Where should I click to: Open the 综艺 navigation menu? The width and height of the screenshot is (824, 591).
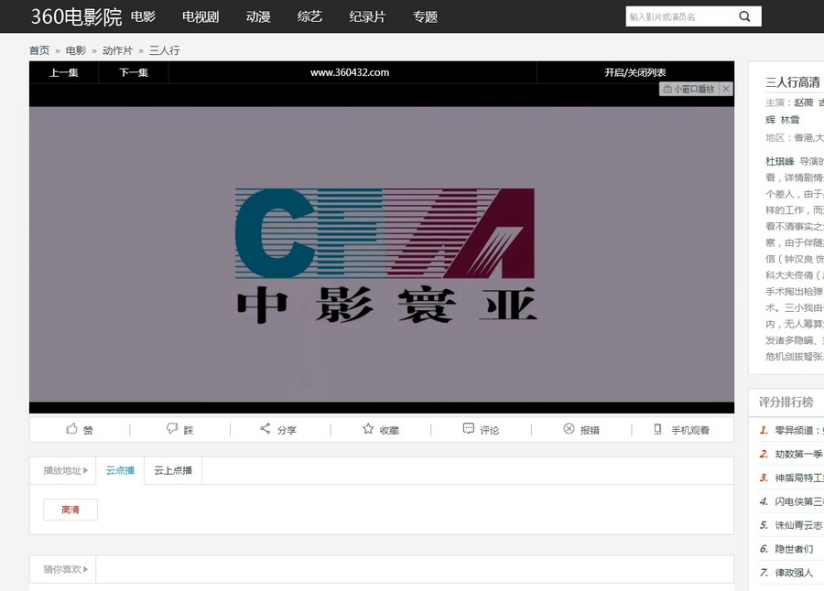[x=309, y=16]
